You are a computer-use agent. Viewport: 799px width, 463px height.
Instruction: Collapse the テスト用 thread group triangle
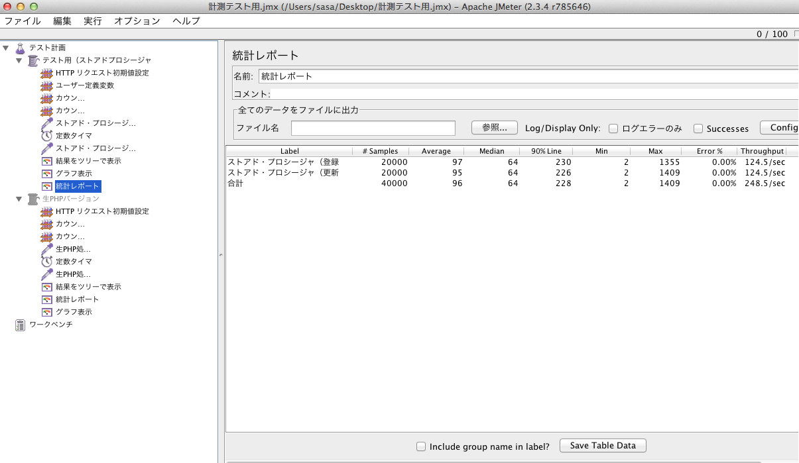19,60
